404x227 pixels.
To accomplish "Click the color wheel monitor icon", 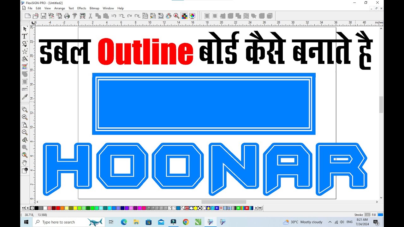I will click(x=192, y=16).
